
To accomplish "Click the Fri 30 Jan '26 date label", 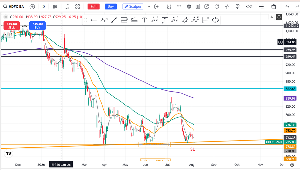I will [61, 165].
